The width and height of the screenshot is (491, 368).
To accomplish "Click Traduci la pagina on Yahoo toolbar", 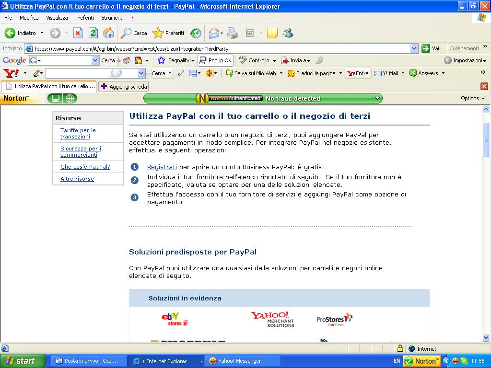I will coord(312,73).
